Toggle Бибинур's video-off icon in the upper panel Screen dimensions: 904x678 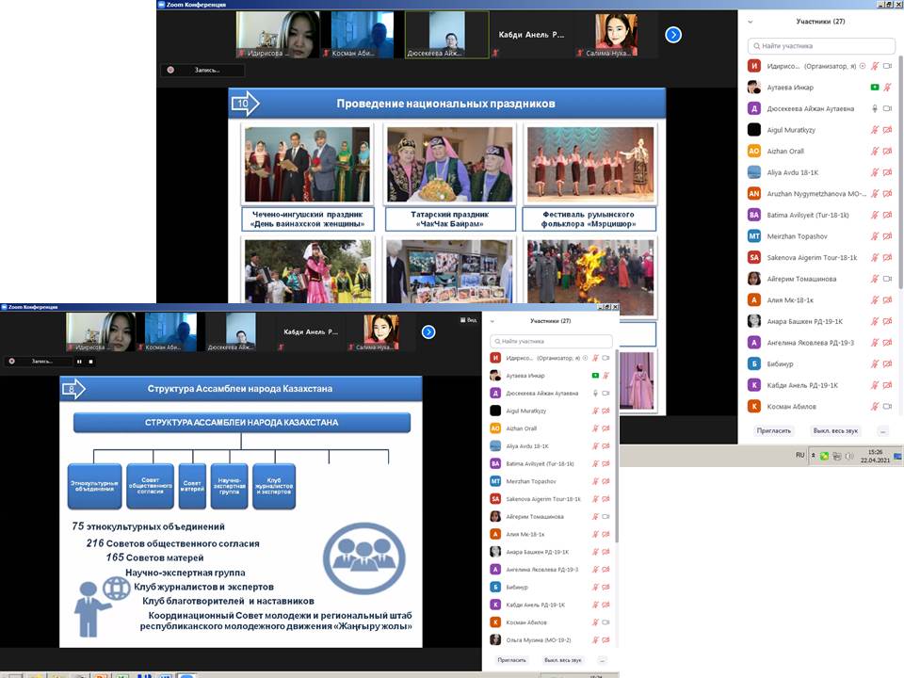[x=887, y=363]
